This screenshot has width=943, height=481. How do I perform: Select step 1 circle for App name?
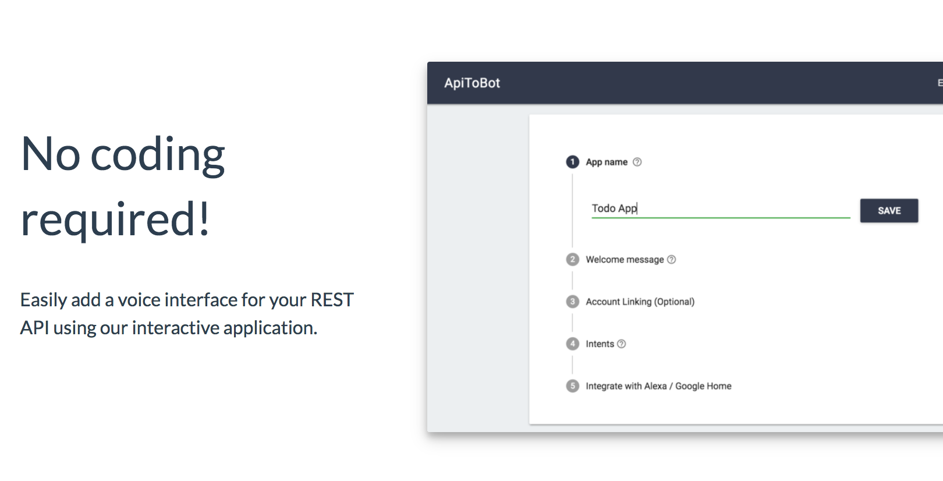click(572, 162)
